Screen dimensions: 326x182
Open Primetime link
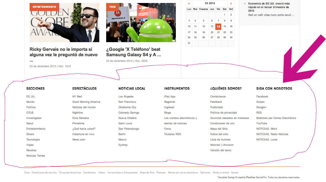[78, 123]
